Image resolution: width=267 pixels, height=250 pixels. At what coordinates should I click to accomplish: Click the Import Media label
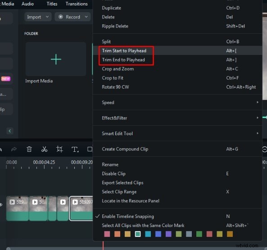39,81
